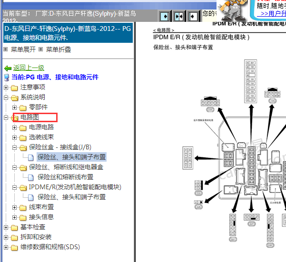Select 注意事项 tree item
Screen dimensions: 286x262
click(x=33, y=87)
